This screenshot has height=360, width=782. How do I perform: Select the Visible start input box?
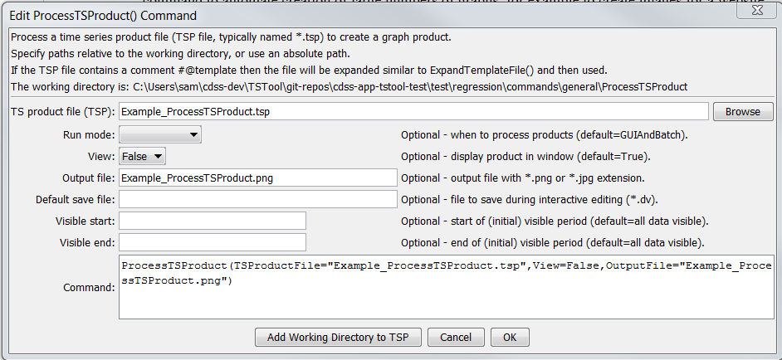(x=213, y=221)
